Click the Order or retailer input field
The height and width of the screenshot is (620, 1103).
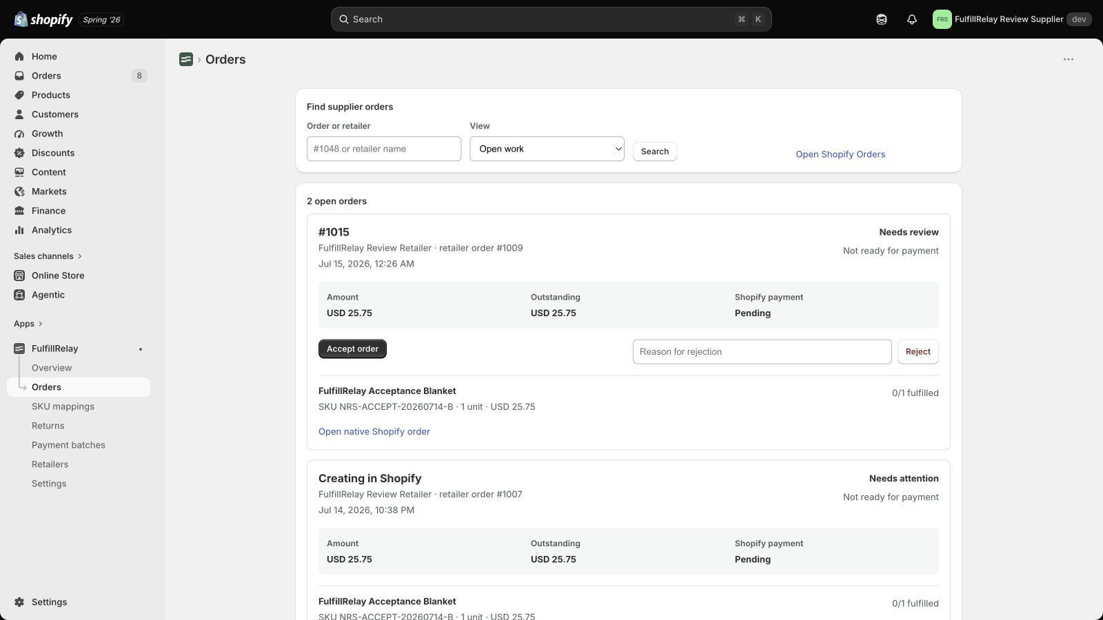pyautogui.click(x=384, y=149)
